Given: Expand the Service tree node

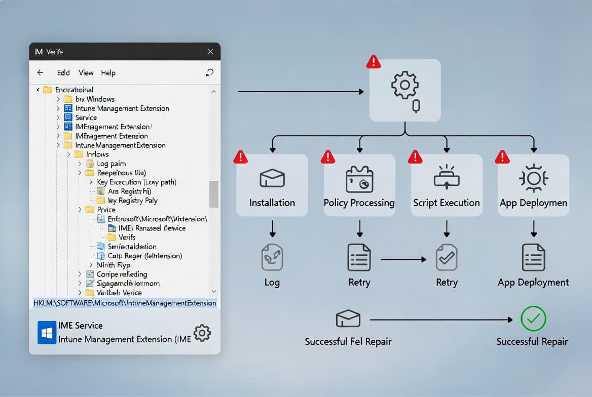Looking at the screenshot, I should click(x=58, y=118).
